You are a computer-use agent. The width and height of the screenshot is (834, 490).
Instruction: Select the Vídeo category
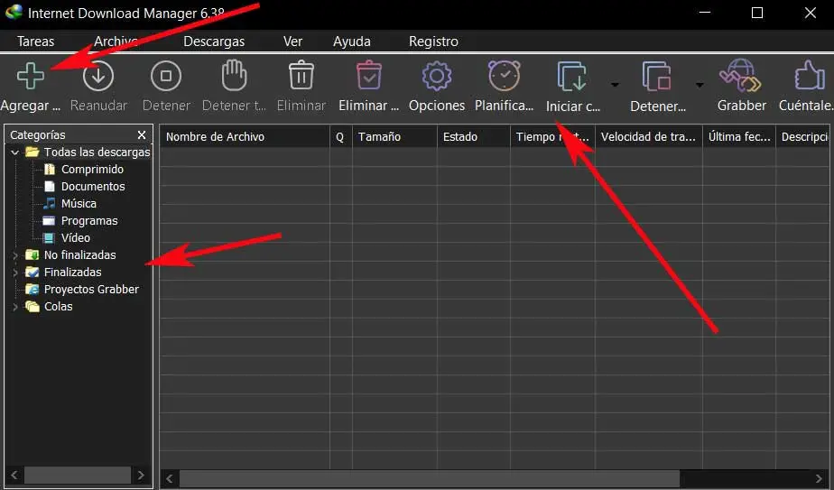pyautogui.click(x=76, y=238)
